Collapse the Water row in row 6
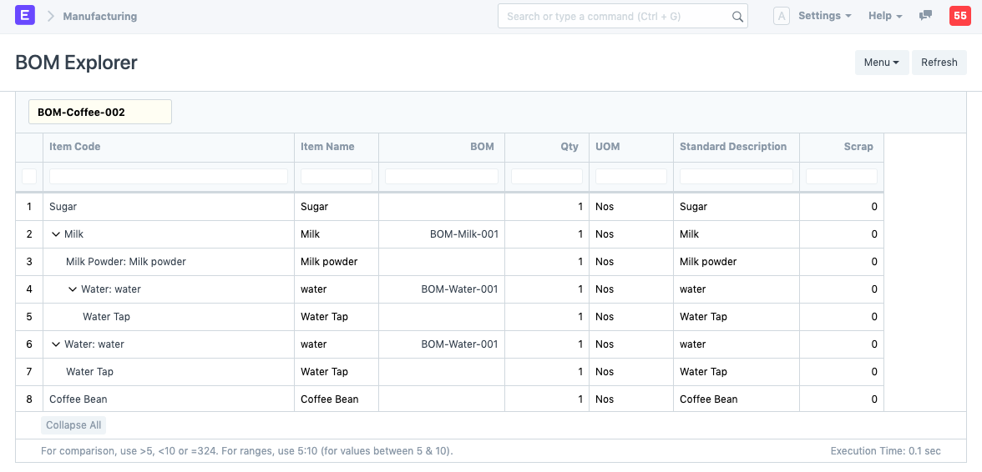This screenshot has width=982, height=472. (56, 344)
